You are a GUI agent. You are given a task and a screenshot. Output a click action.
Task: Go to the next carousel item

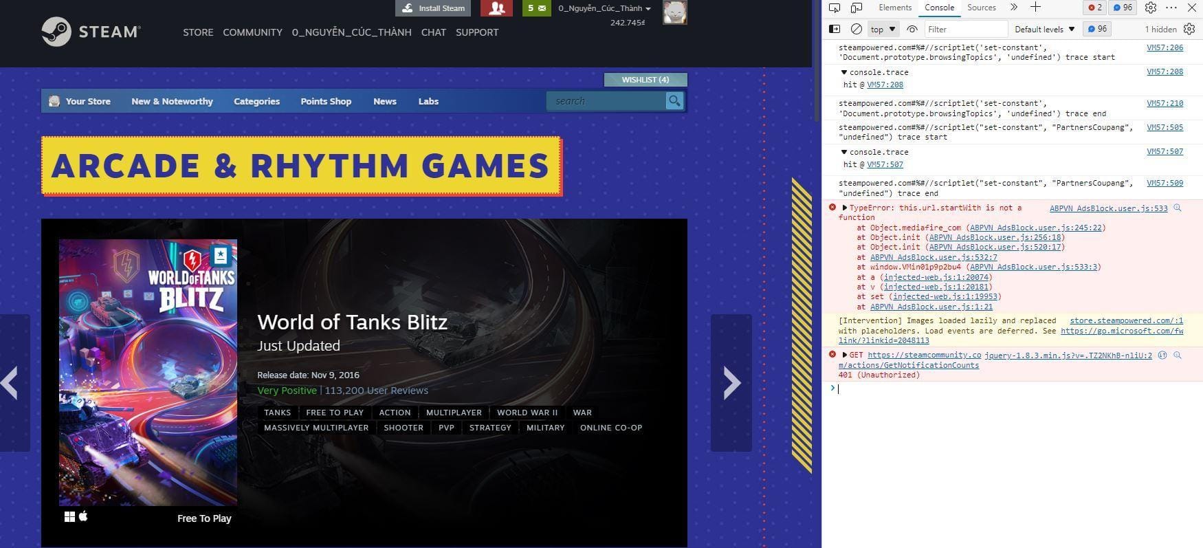[x=731, y=383]
